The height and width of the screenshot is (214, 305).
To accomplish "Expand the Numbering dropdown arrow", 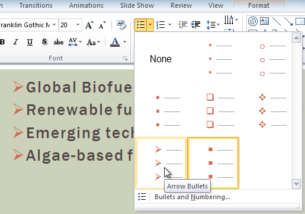I will pos(169,25).
